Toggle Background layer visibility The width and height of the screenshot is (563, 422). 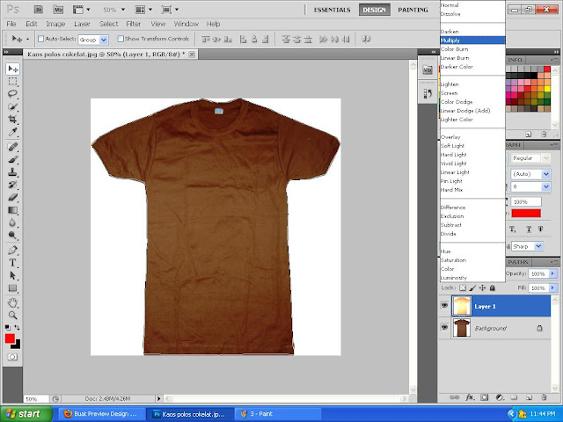click(x=443, y=327)
